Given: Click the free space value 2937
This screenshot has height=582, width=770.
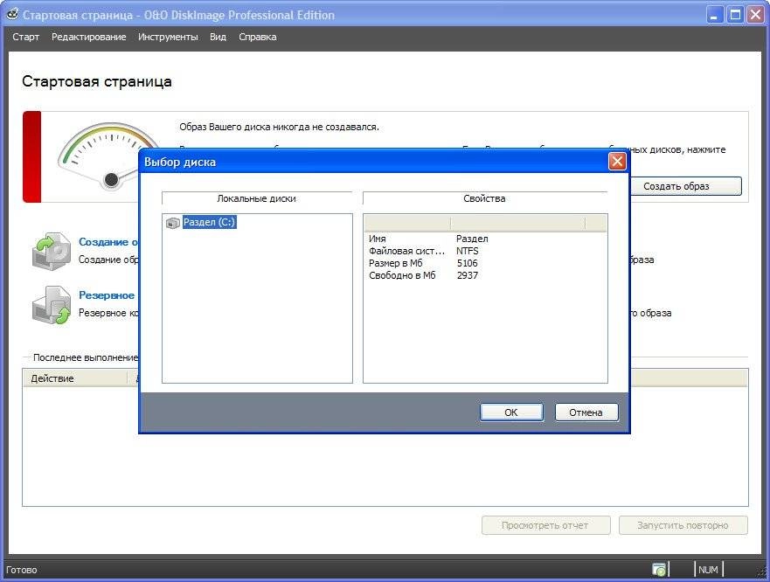Looking at the screenshot, I should 467,275.
